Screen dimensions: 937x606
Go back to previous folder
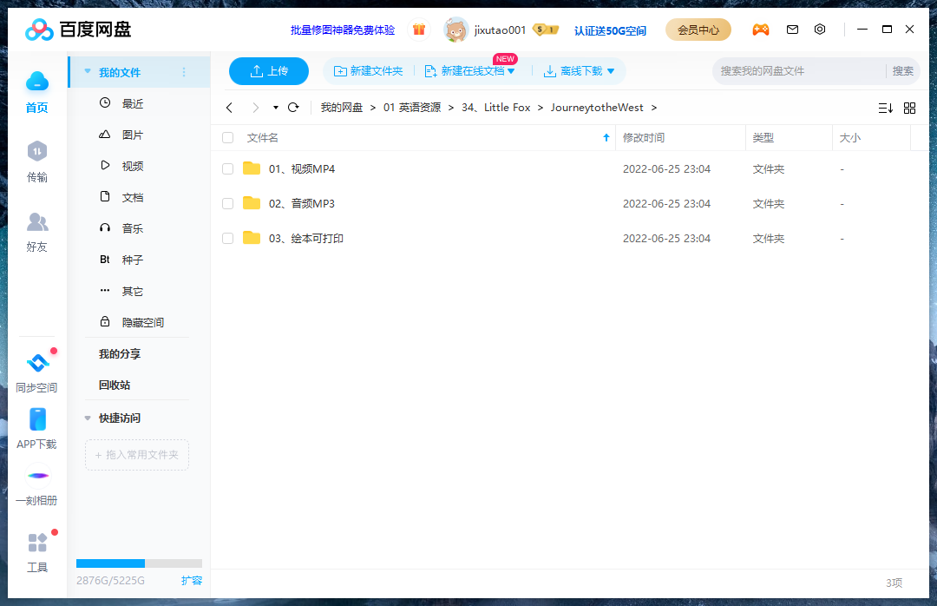(229, 108)
